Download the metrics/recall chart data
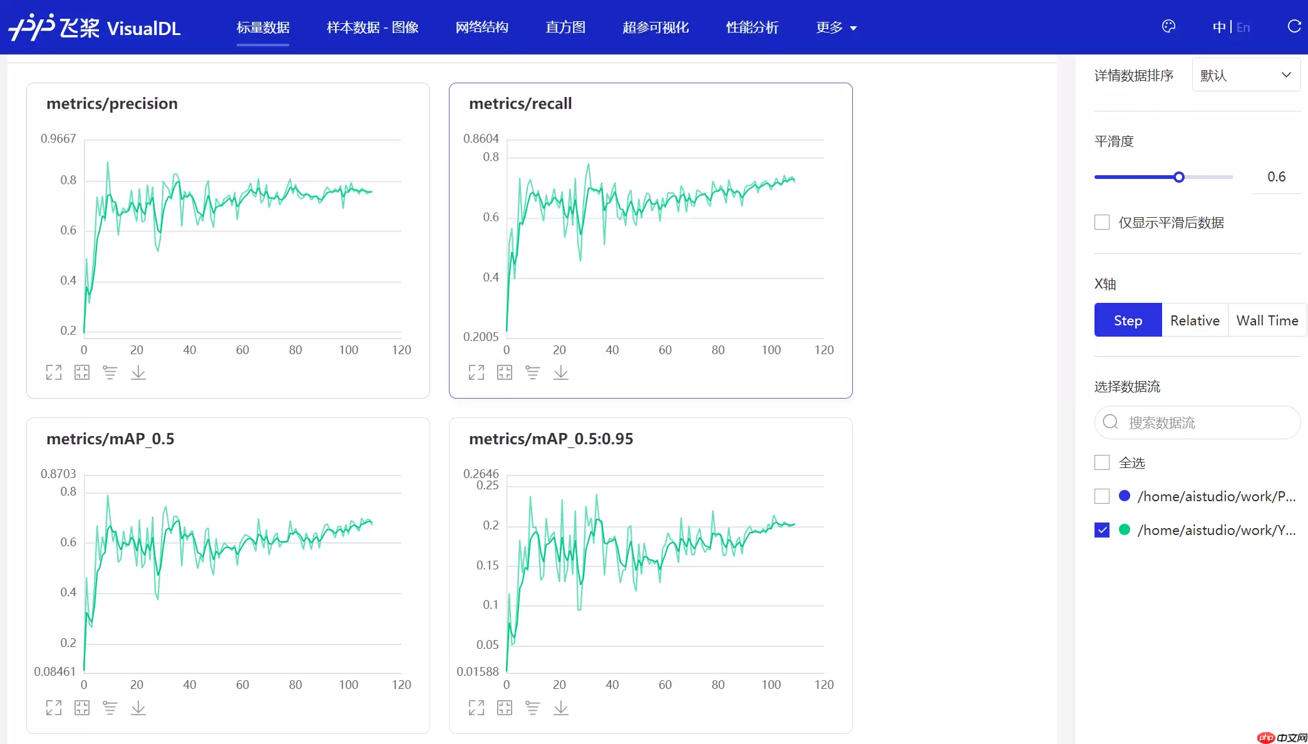The width and height of the screenshot is (1308, 744). point(560,372)
